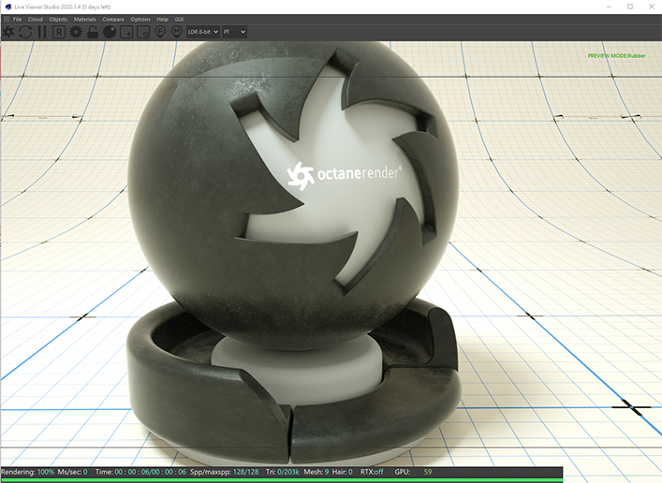Toggle clay mode sphere icon
662x483 pixels.
coord(110,32)
